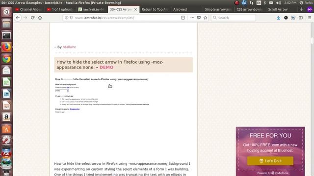Switch to the Simple arrow animation tab
314x176 pixels.
point(218,9)
